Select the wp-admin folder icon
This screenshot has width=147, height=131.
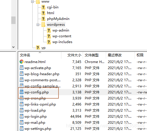tap(49, 30)
